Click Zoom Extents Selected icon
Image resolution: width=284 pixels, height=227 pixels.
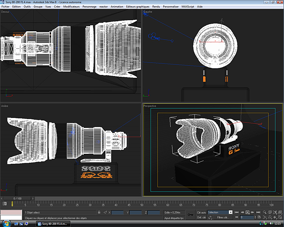tap(275, 212)
